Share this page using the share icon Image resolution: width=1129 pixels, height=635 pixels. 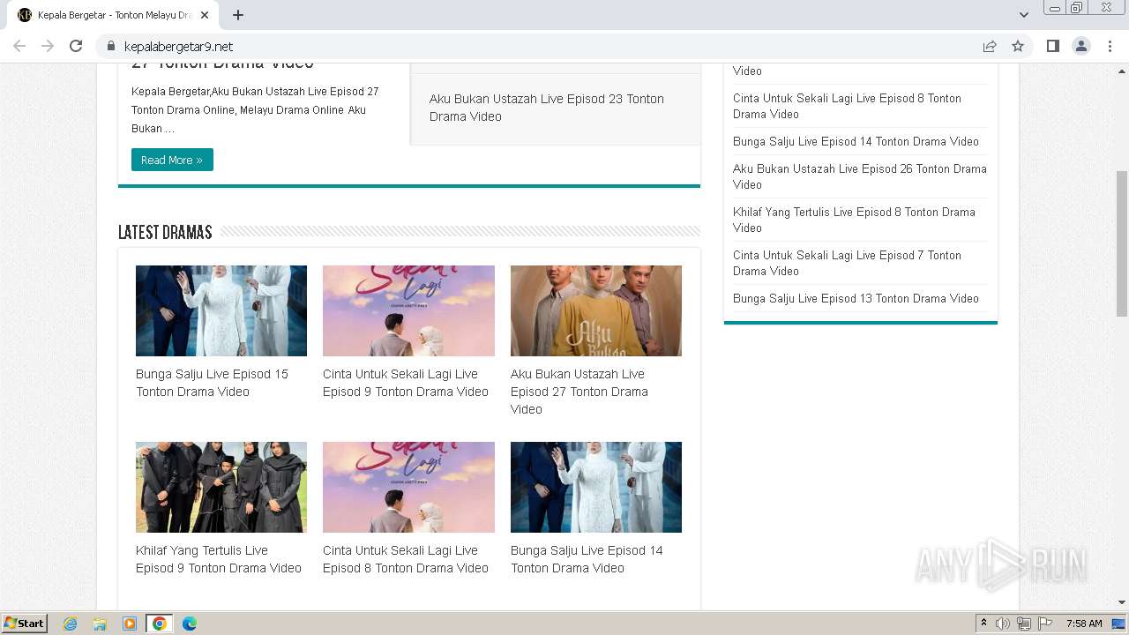[x=990, y=46]
